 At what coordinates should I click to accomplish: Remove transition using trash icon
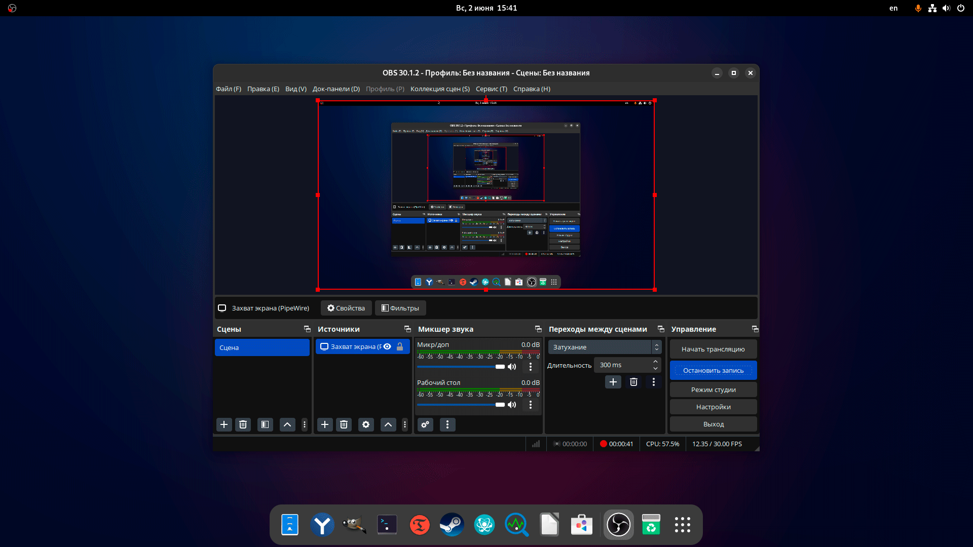click(x=633, y=382)
